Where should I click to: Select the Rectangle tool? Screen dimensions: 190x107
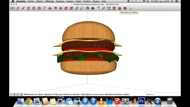[x=28, y=8]
